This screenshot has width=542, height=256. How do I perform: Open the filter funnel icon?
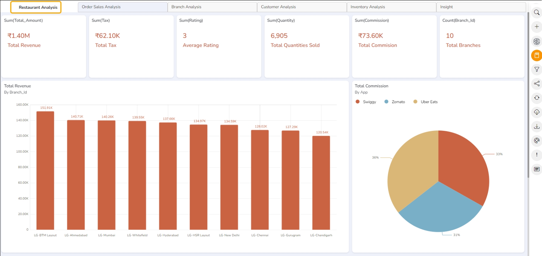(537, 69)
